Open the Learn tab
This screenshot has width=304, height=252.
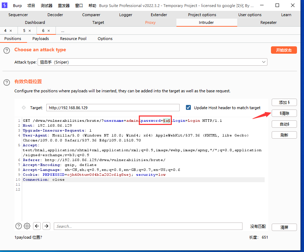[x=286, y=15]
